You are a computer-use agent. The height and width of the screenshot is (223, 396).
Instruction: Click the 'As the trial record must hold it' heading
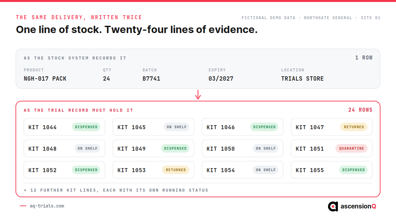tap(79, 110)
